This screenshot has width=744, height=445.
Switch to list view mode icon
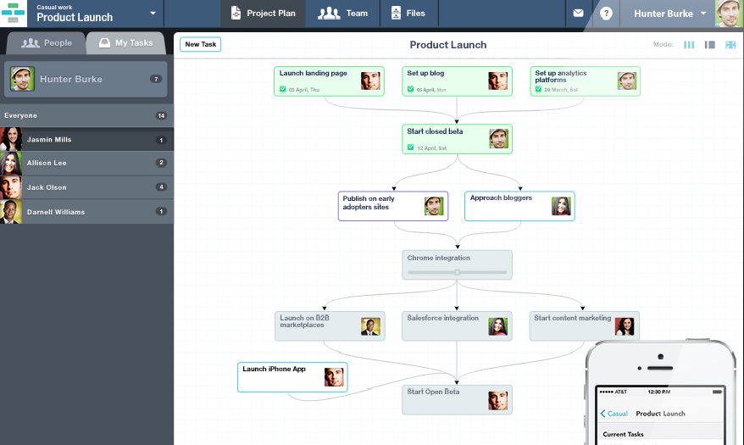click(x=710, y=45)
